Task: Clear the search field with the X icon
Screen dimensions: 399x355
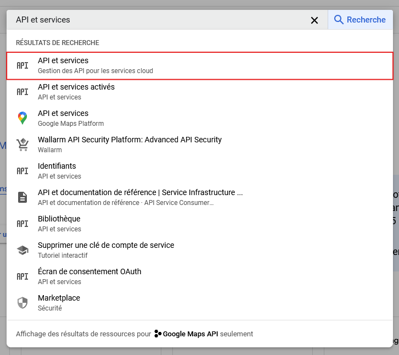Action: click(x=314, y=20)
